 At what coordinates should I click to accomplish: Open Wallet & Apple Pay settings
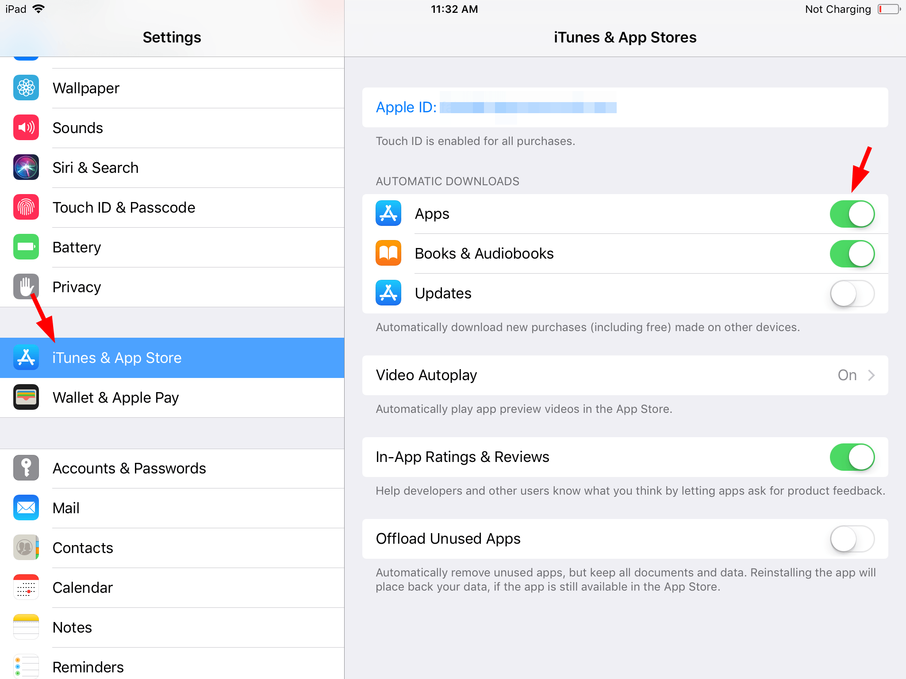[x=171, y=397]
